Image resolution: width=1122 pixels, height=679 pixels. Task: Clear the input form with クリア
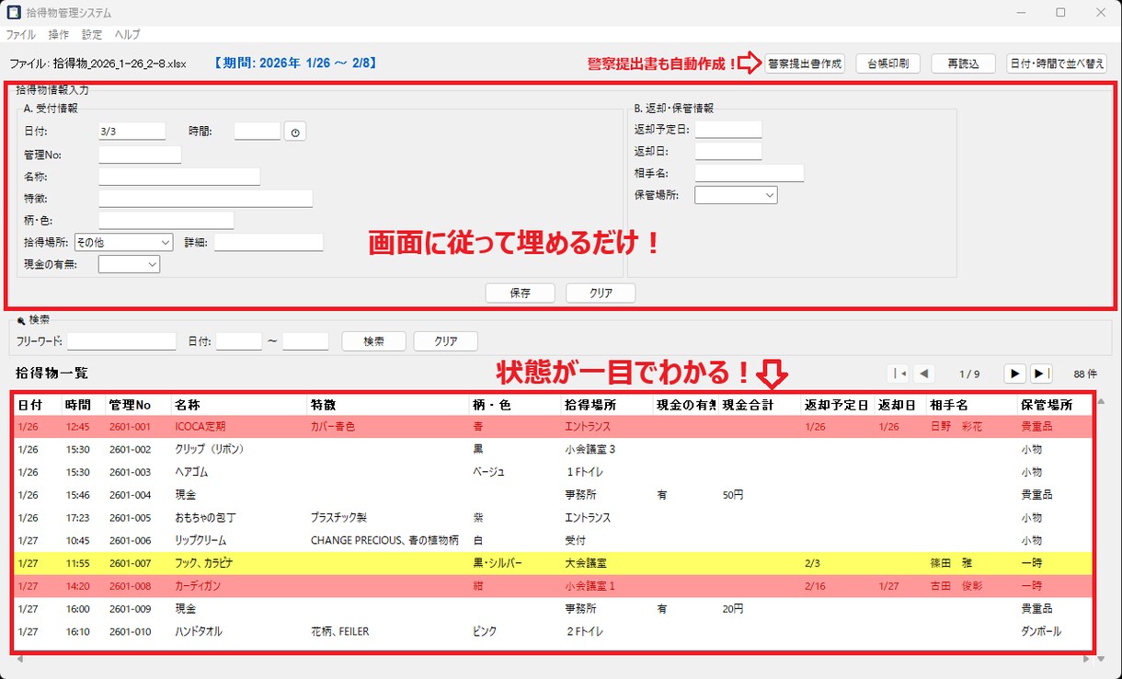coord(601,293)
